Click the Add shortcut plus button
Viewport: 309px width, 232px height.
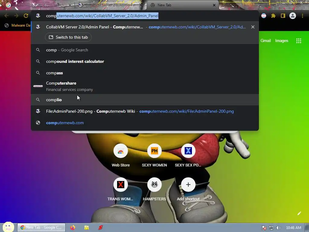pos(188,185)
